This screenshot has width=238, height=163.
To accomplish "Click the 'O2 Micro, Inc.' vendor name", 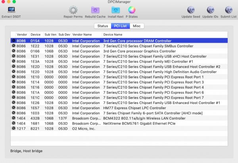I will click(x=84, y=129).
